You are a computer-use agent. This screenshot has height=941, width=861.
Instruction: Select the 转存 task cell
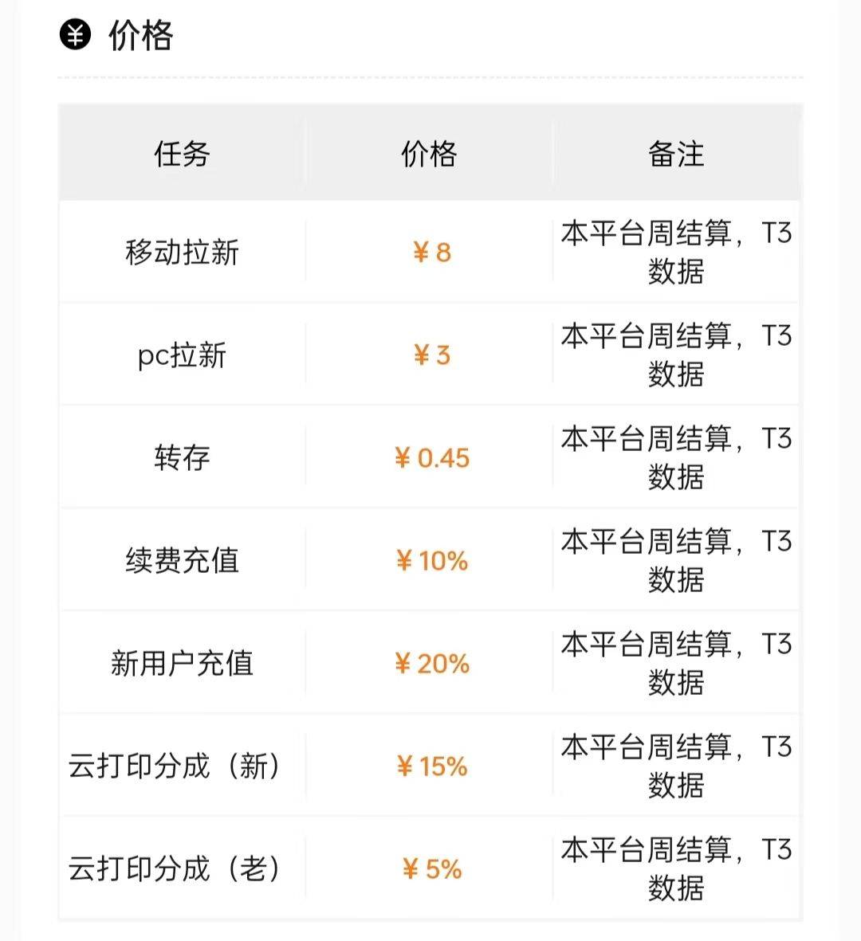point(182,458)
